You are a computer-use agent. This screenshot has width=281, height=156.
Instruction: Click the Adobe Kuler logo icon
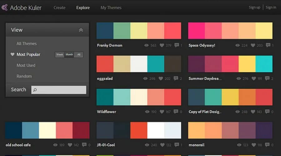pos(4,7)
